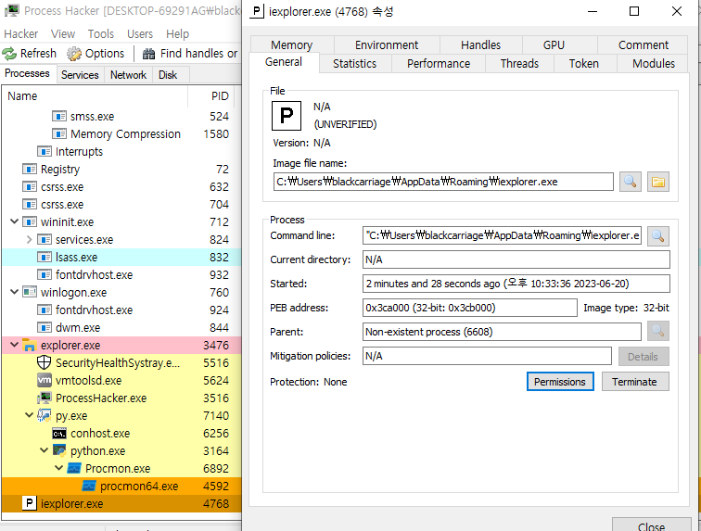Collapse the explorer.exe tree node
Screen dimensions: 701x531
click(14, 345)
